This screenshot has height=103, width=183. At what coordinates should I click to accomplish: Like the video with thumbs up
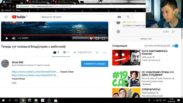tap(55, 52)
